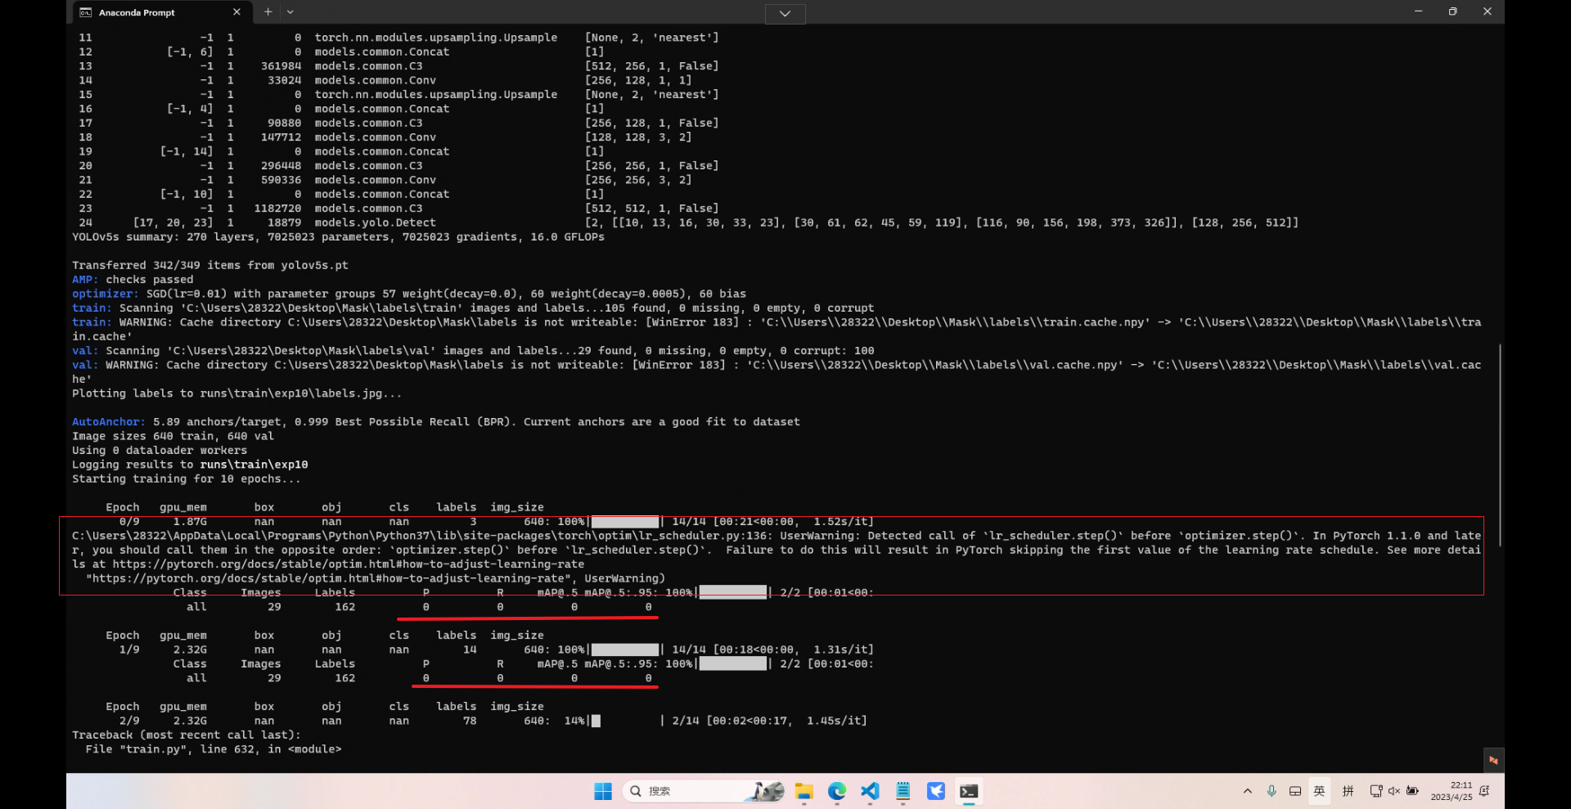Toggle the 拼 Pinyin input mode
This screenshot has height=809, width=1571.
(x=1348, y=791)
